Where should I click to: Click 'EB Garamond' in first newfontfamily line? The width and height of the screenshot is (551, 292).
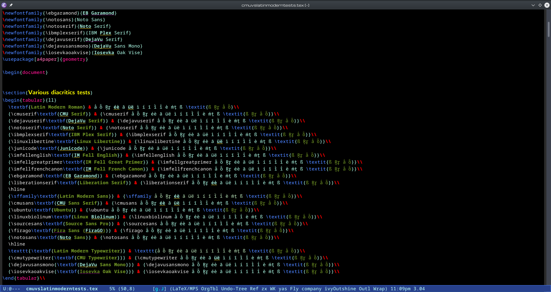point(98,13)
